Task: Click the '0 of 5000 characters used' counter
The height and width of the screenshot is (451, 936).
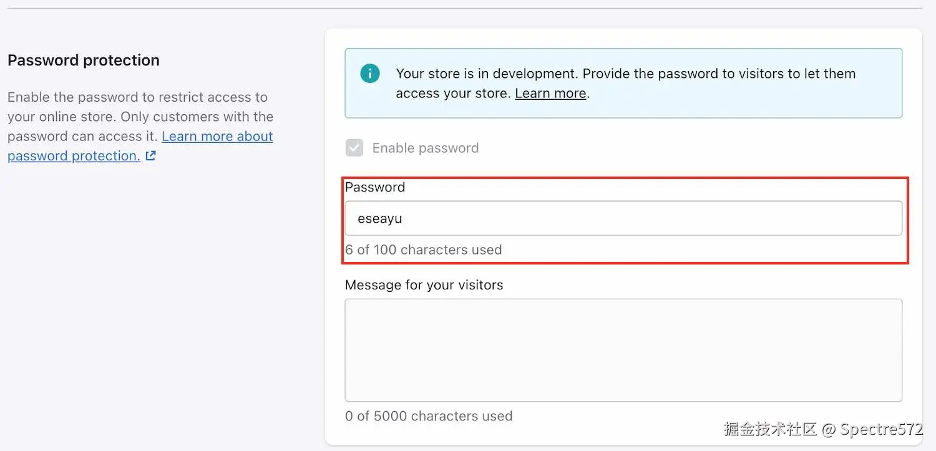Action: [x=428, y=416]
